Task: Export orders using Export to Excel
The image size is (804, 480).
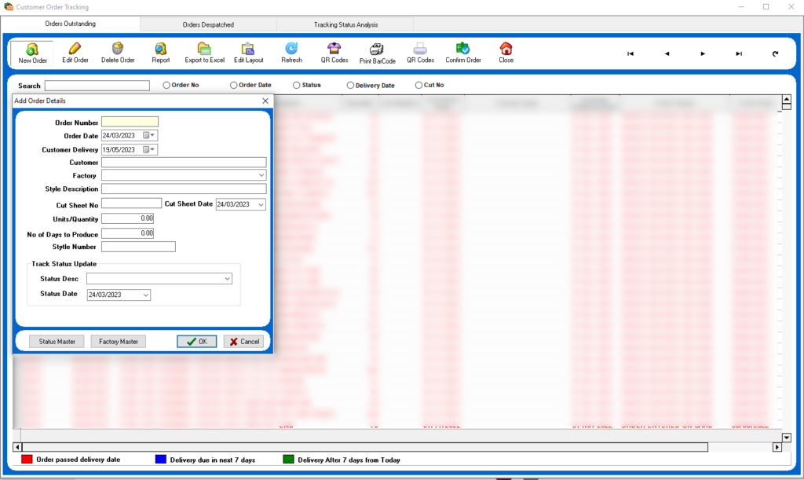Action: (204, 49)
